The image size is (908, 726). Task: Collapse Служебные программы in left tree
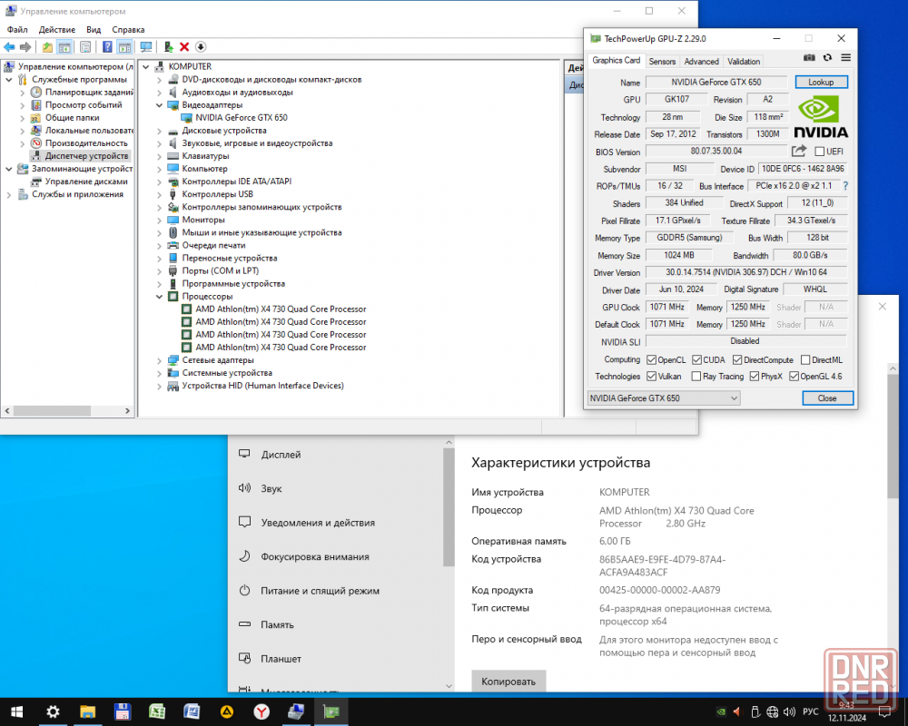pos(9,80)
